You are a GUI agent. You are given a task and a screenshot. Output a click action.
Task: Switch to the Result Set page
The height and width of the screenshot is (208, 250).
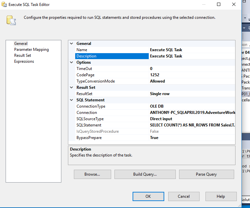[22, 55]
